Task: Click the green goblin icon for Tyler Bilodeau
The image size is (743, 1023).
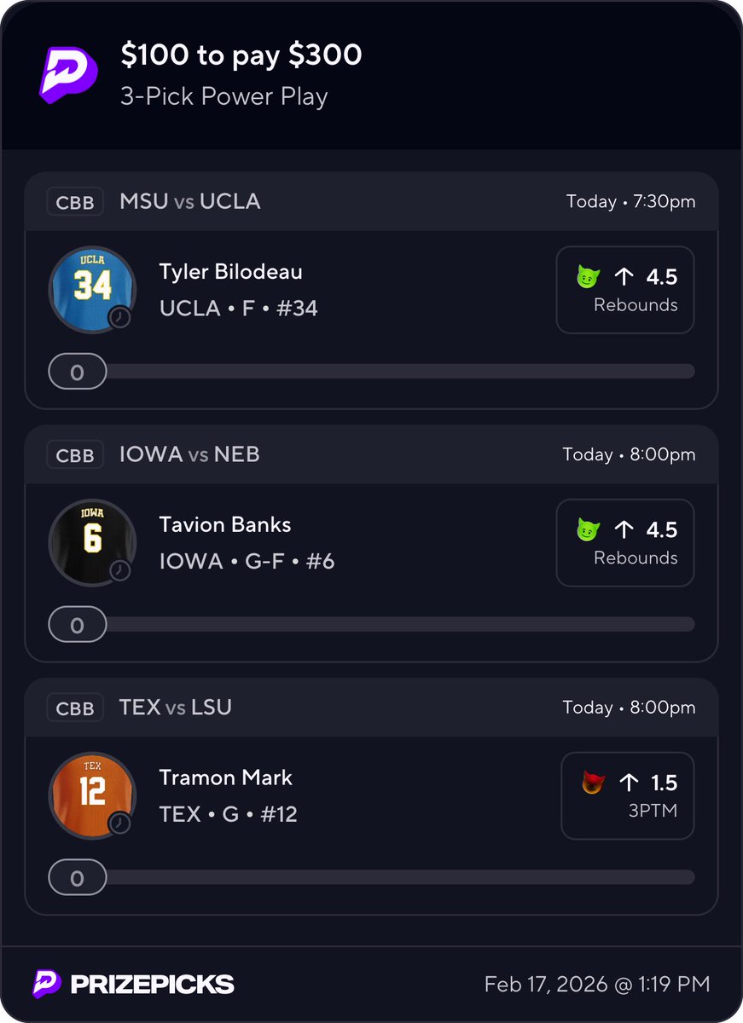Action: tap(589, 277)
